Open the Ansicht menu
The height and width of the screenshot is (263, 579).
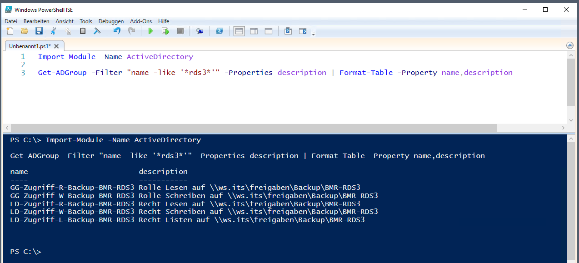(65, 21)
